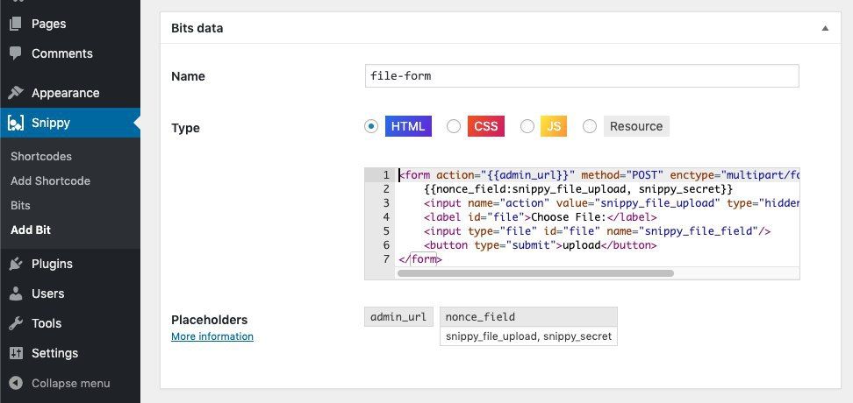Open Add Shortcode submenu item

(51, 180)
